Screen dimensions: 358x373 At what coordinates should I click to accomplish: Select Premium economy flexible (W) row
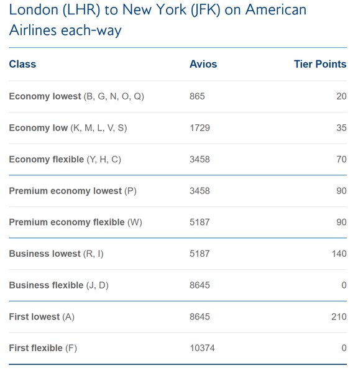178,223
